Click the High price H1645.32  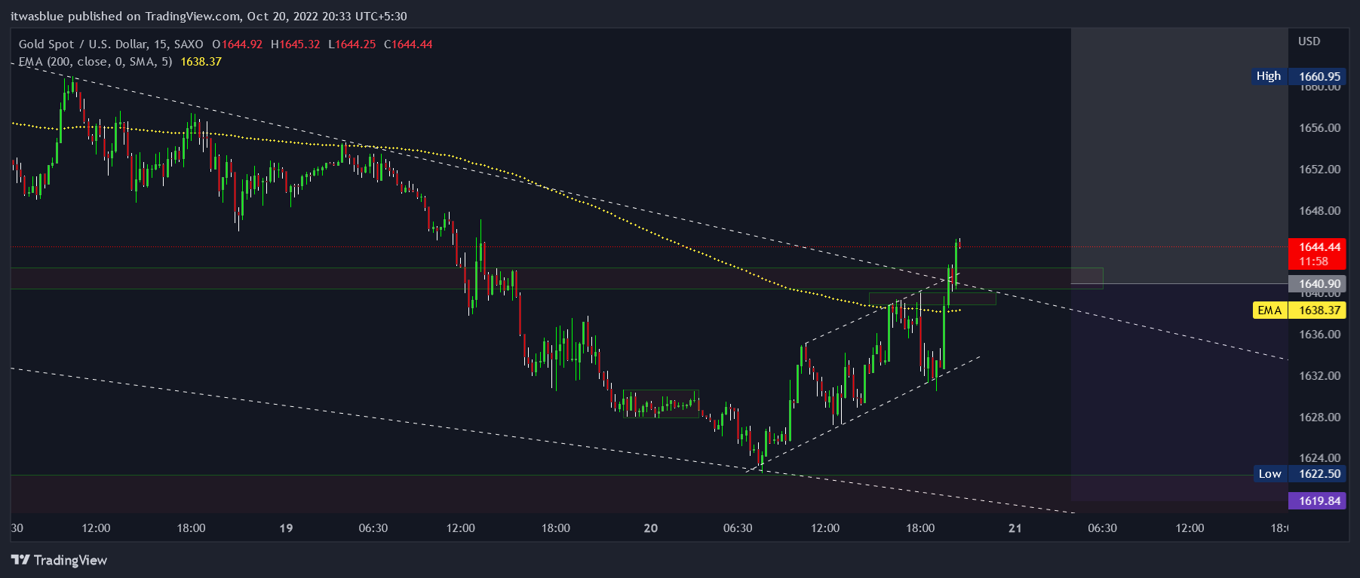(295, 44)
